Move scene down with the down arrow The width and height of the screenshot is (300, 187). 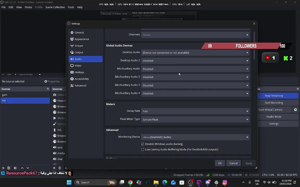coord(28,168)
